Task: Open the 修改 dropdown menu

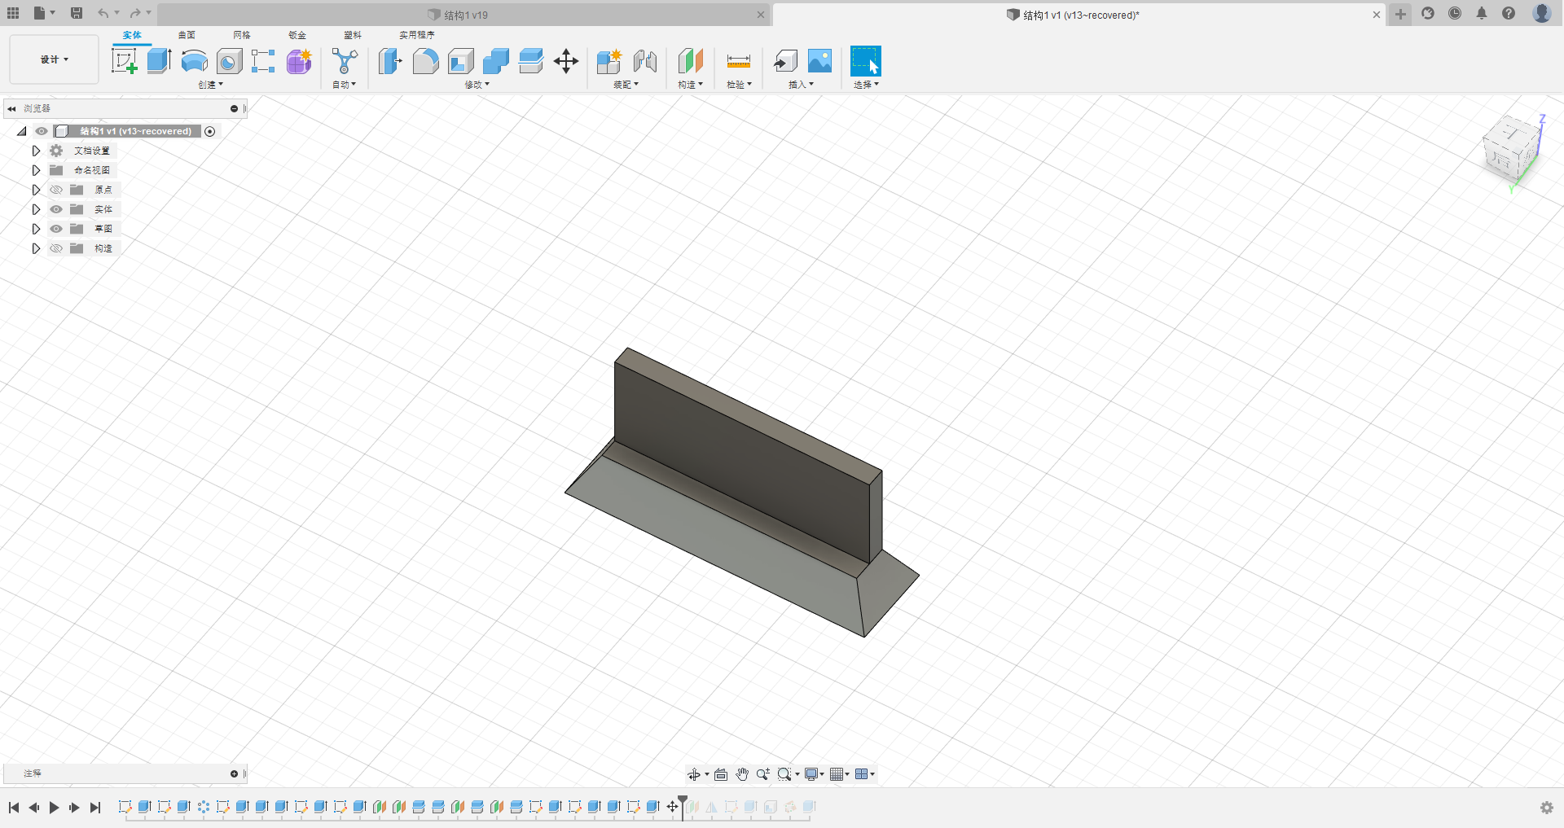Action: (477, 85)
